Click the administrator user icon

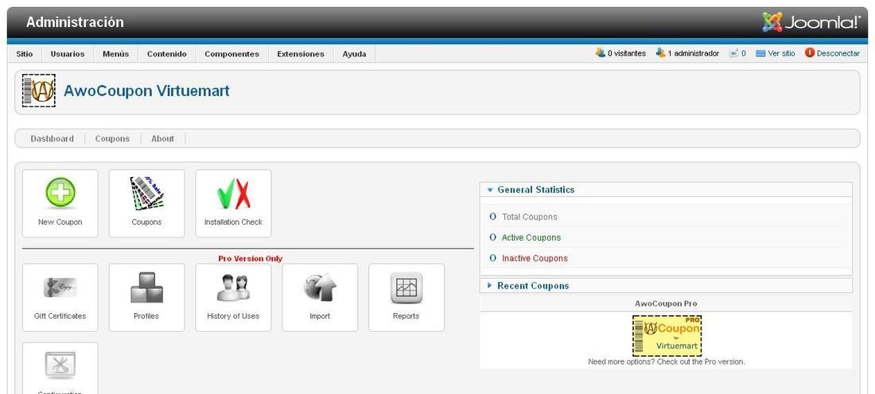click(661, 53)
